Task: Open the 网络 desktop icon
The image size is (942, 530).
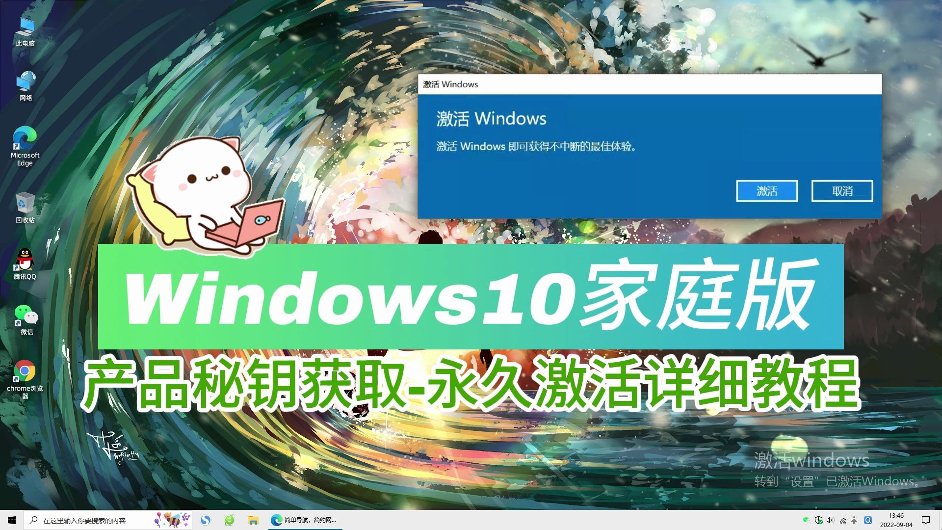Action: [x=26, y=86]
